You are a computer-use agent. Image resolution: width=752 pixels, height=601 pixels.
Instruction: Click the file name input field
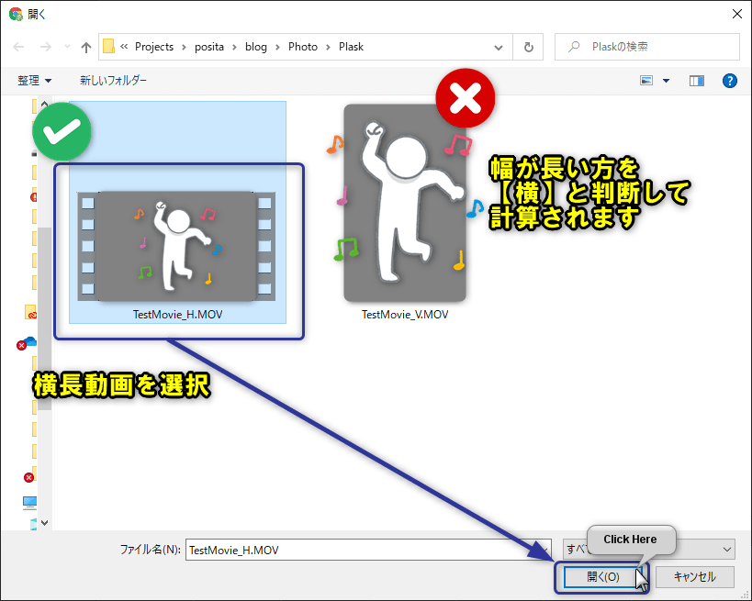point(368,550)
